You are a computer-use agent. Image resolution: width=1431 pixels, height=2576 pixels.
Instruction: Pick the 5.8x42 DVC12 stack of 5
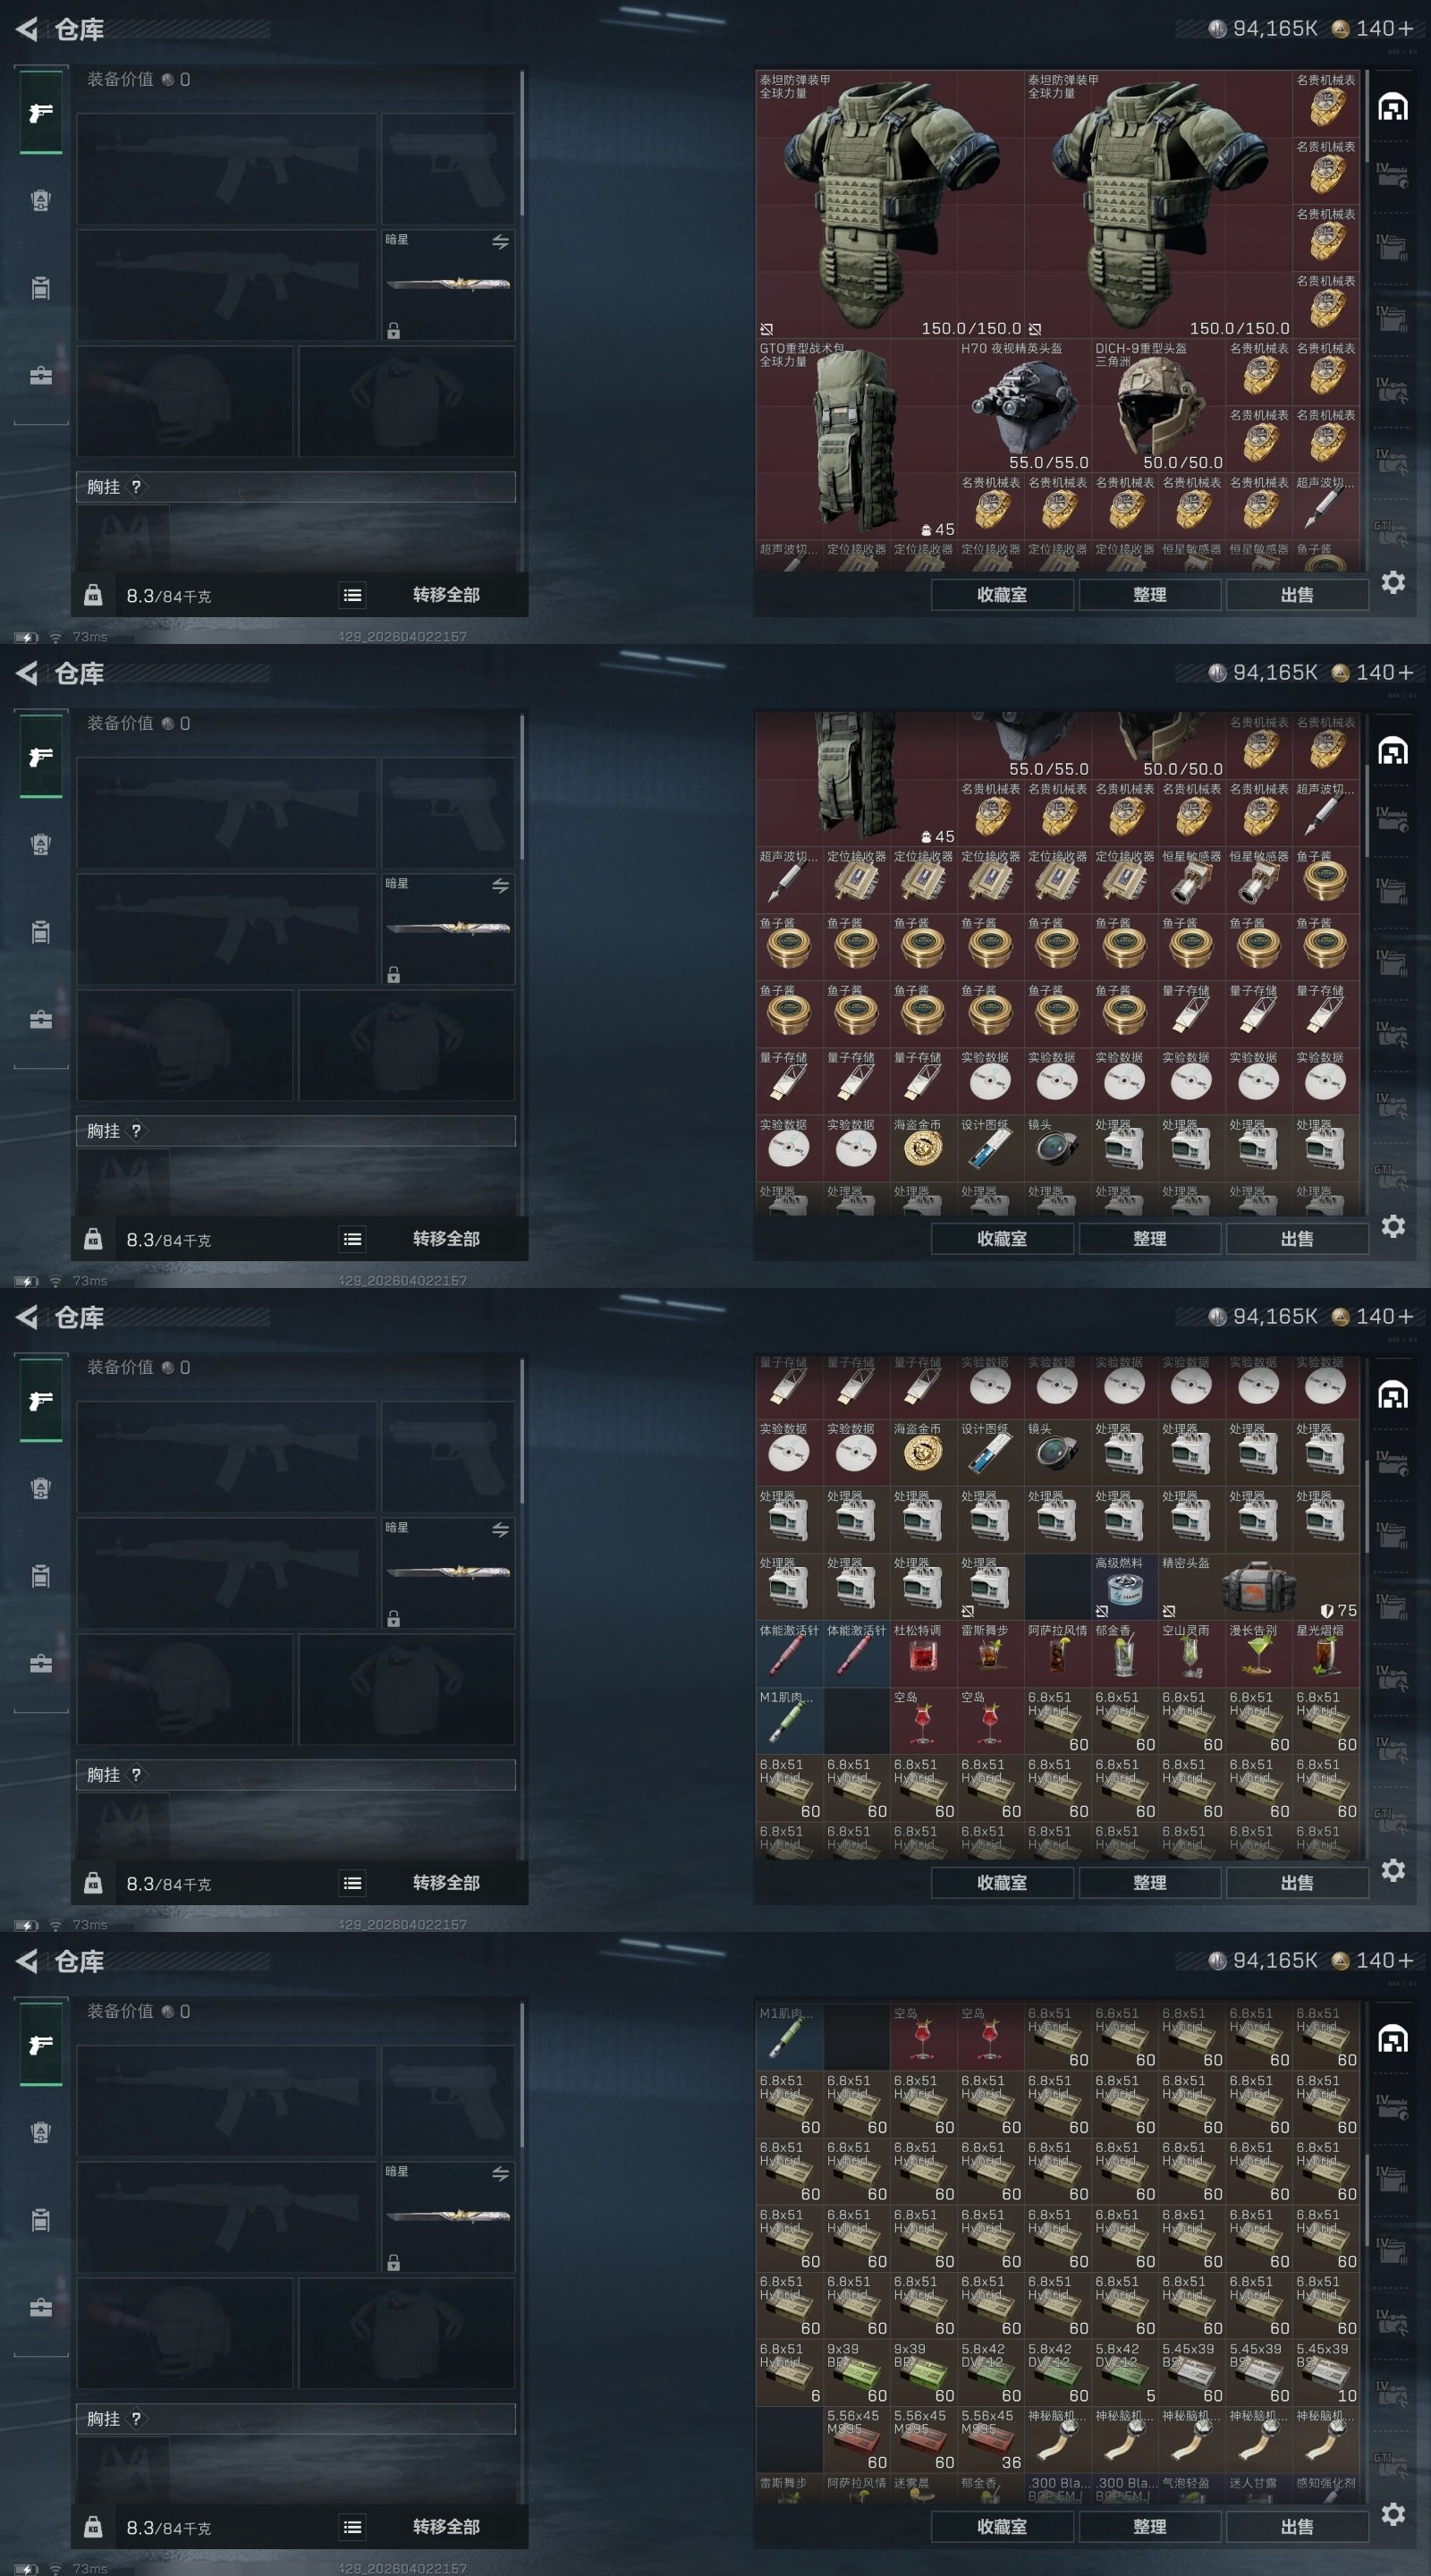[1124, 2372]
